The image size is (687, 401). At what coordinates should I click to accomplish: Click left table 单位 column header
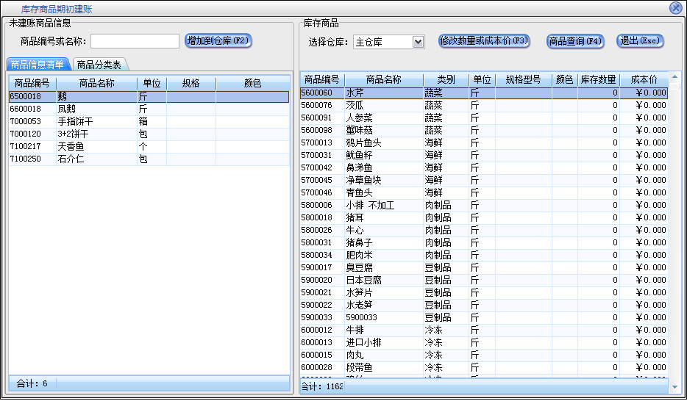click(x=152, y=84)
